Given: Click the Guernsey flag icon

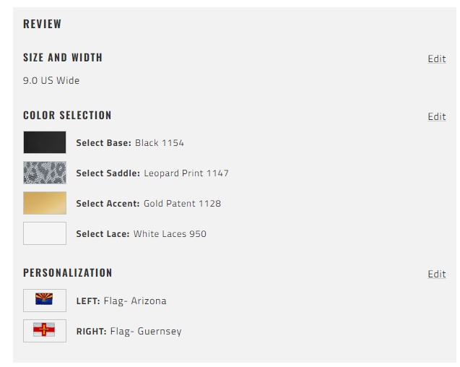Looking at the screenshot, I should pyautogui.click(x=44, y=329).
